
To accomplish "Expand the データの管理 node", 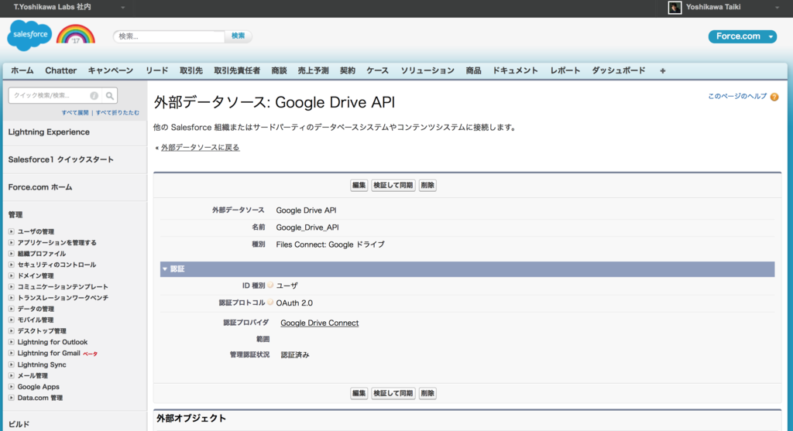I will pyautogui.click(x=11, y=309).
